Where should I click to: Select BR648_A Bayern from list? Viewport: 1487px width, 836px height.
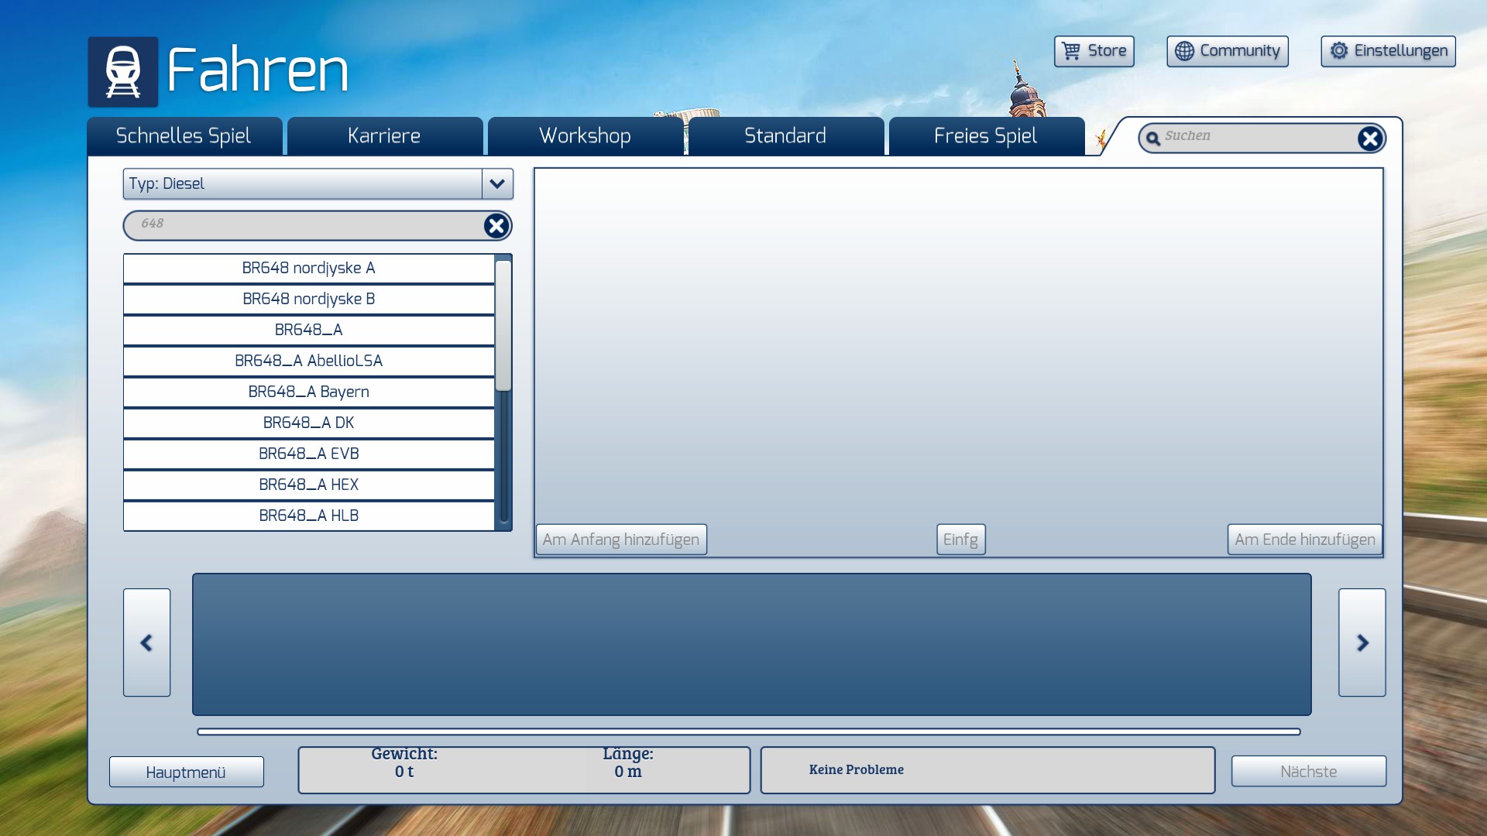(x=308, y=392)
